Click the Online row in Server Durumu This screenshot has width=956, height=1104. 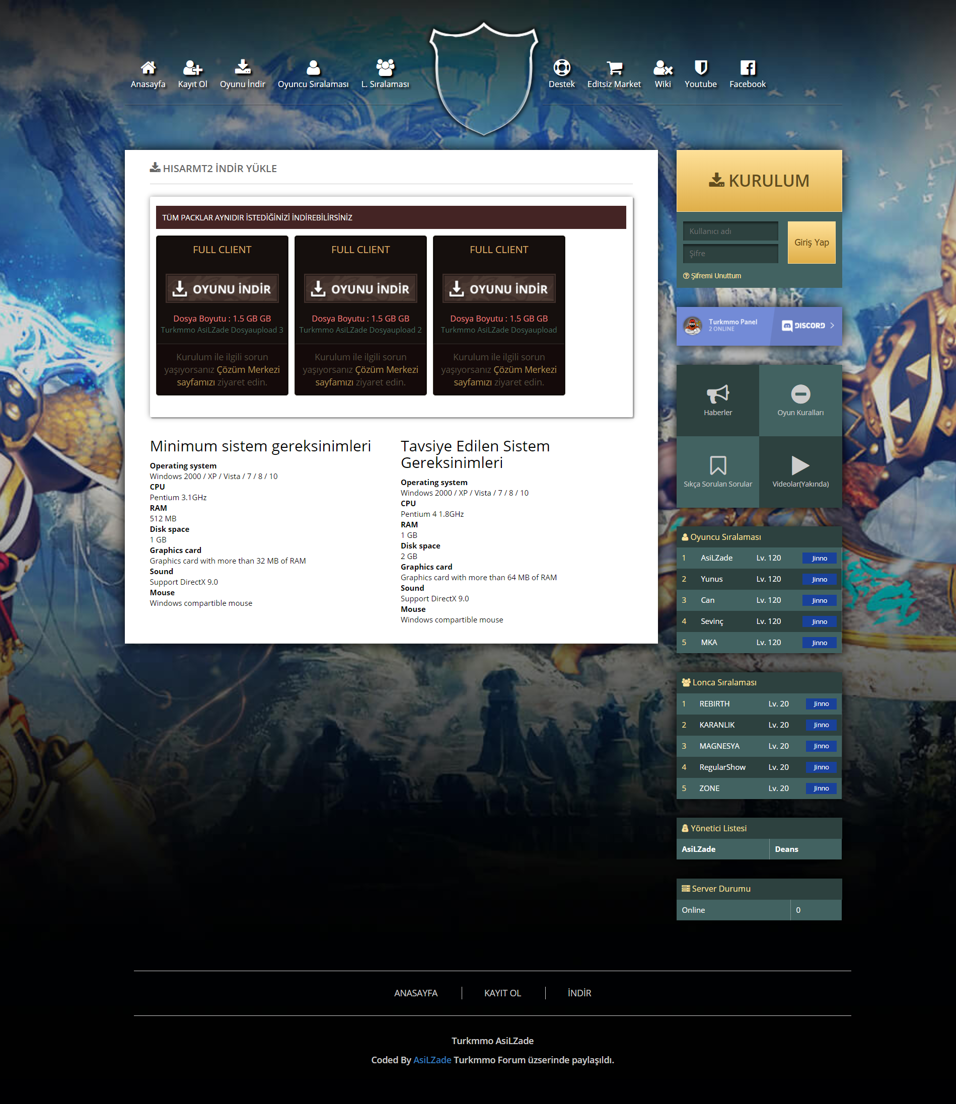pos(759,910)
